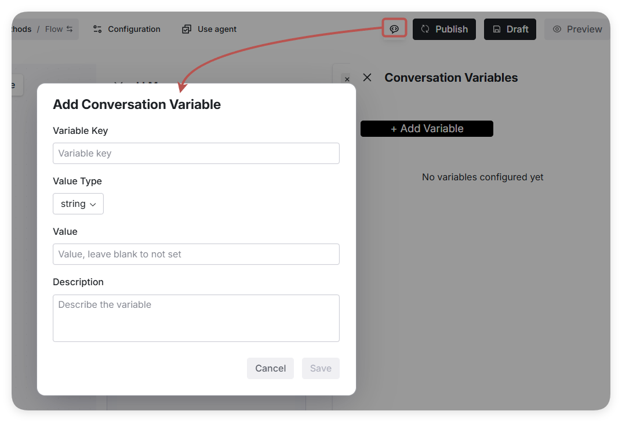Viewport: 622px width, 422px height.
Task: Click the conversation variables speech bubble icon
Action: pyautogui.click(x=394, y=29)
